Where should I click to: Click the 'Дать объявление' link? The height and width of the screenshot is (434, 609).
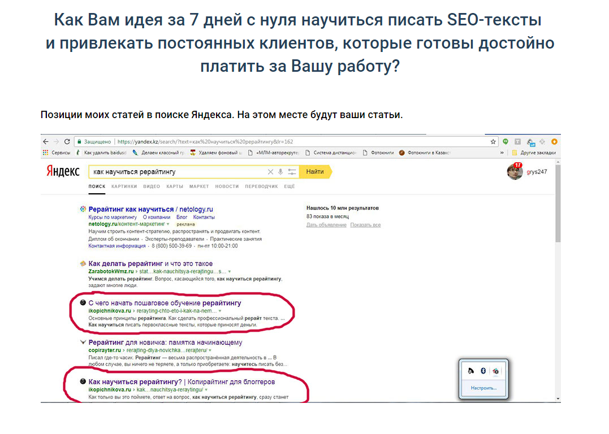326,225
